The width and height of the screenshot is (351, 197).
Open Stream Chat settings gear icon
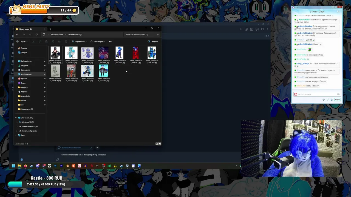332,100
